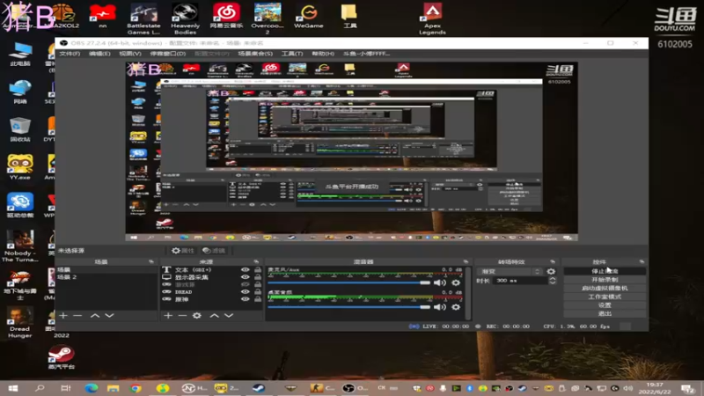This screenshot has width=704, height=396.
Task: Mute the 桌面音频 speaker icon
Action: 439,307
